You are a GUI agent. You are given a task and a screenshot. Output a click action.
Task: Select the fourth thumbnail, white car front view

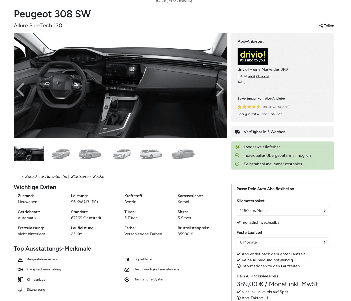click(122, 154)
